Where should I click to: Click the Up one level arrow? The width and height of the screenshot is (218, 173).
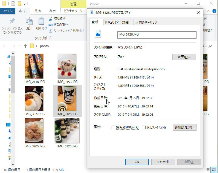click(25, 46)
